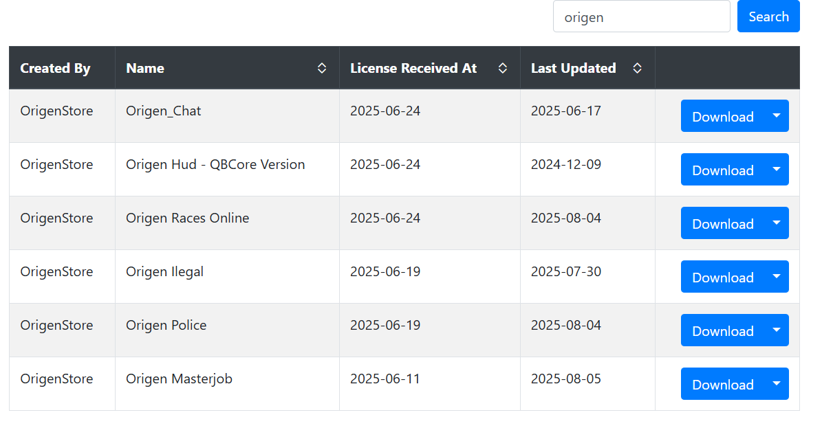Click OrigenStore in the Origen Races Online row

tap(56, 218)
